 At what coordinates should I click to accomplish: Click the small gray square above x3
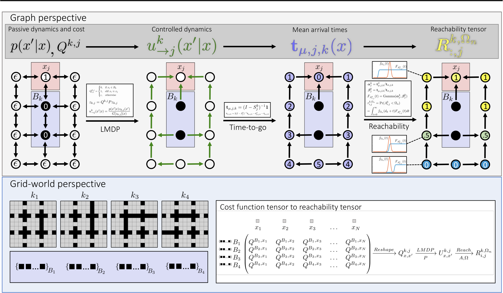(312, 221)
